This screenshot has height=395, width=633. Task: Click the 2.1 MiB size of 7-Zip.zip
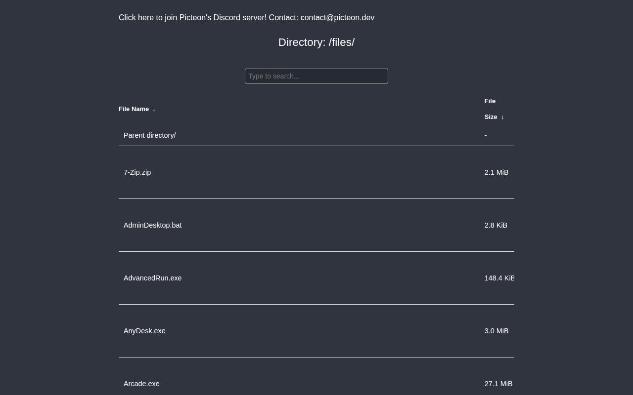[497, 172]
